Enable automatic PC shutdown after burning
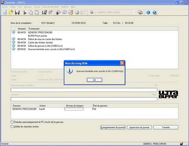 (x=12, y=122)
